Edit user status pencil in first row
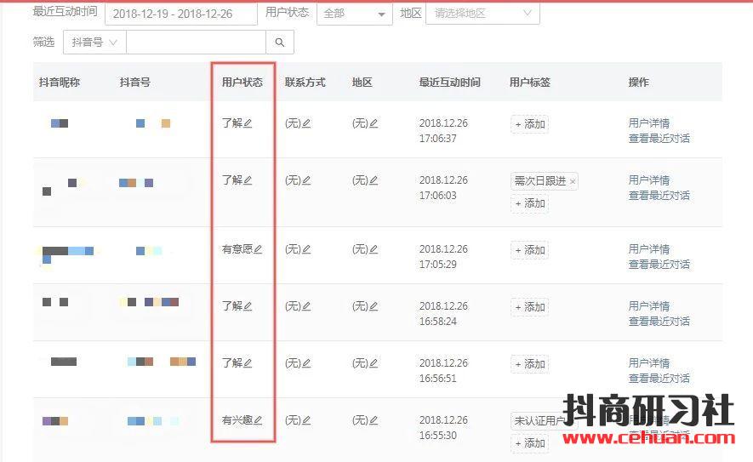753x462 pixels. (x=248, y=123)
